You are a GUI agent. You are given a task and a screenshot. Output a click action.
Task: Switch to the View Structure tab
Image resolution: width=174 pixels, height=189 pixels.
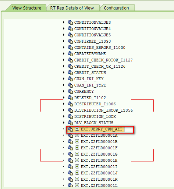click(27, 8)
